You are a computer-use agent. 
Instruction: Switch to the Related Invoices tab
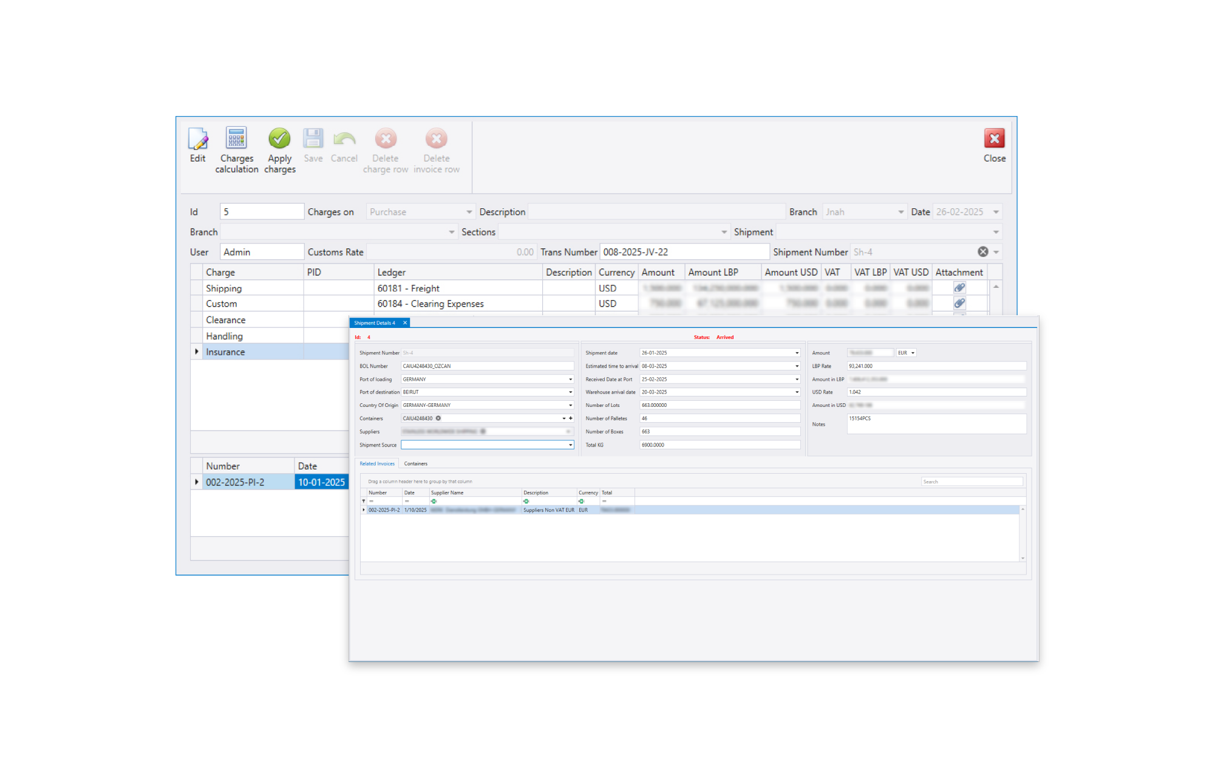click(377, 464)
